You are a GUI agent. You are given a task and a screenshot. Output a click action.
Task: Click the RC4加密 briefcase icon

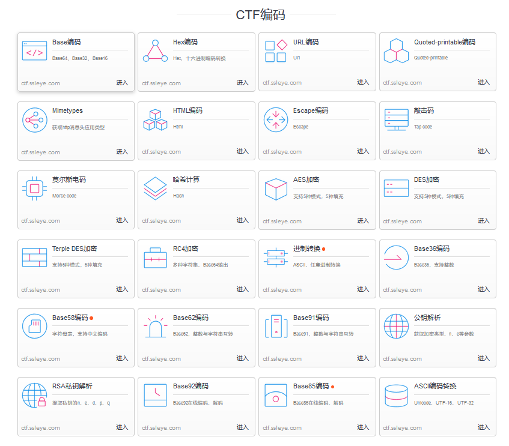(x=155, y=258)
